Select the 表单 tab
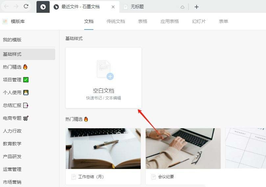266x187 pixels. [x=223, y=21]
